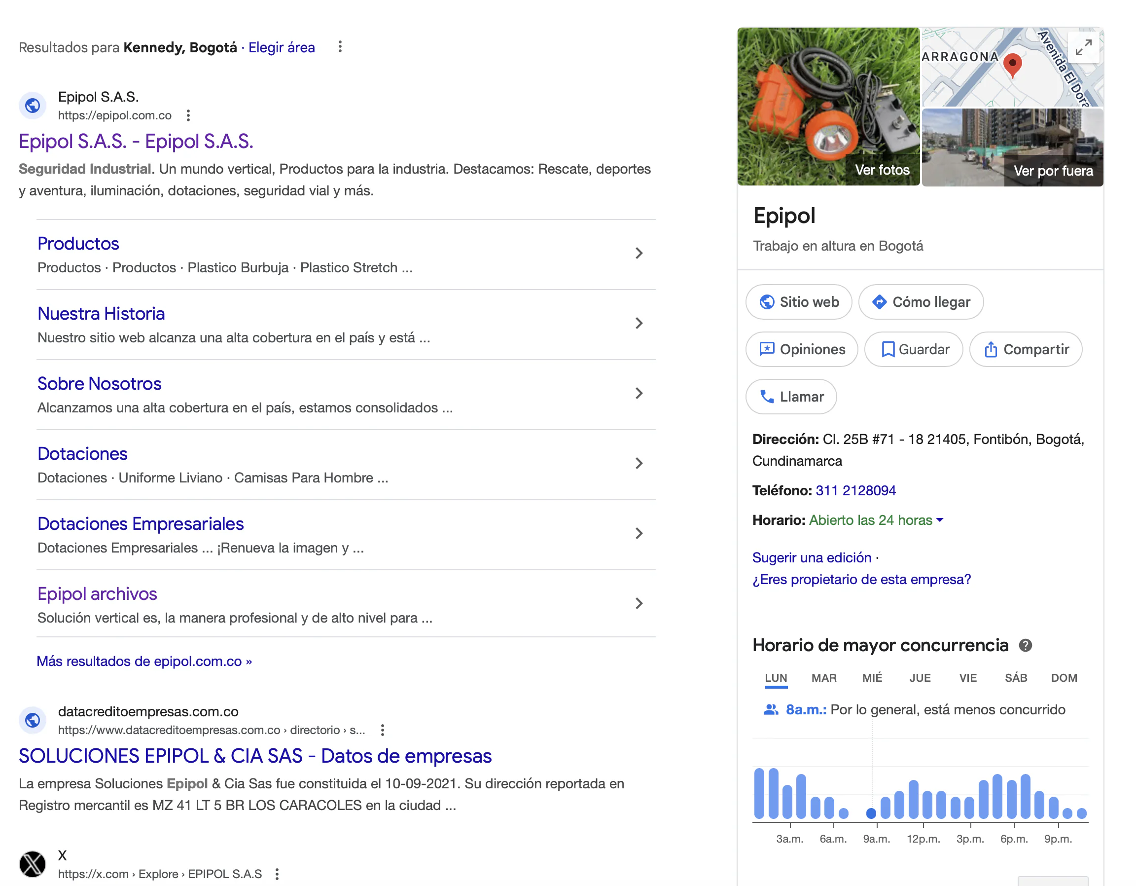This screenshot has height=886, width=1136.
Task: Expand the Dotaciones sitelink chevron
Action: (639, 463)
